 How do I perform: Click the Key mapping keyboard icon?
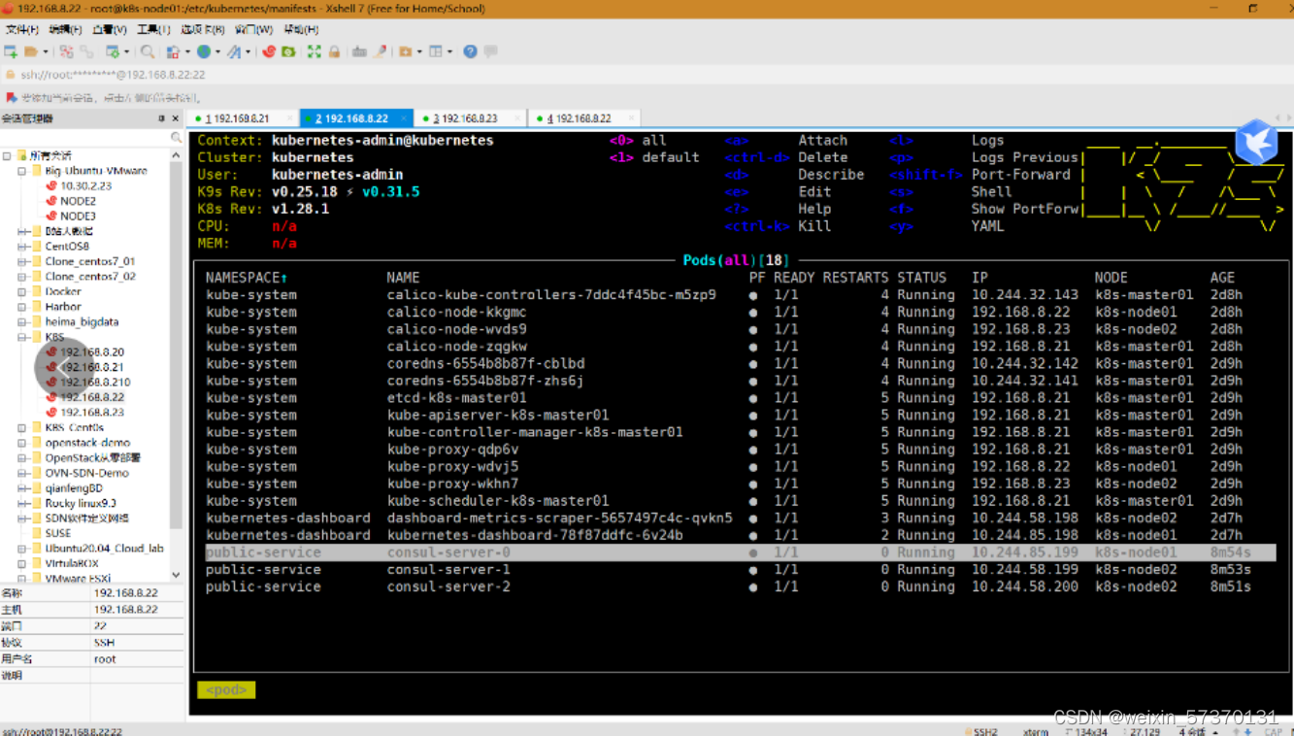(359, 51)
